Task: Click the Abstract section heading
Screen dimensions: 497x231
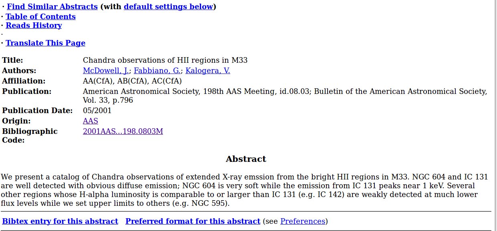Action: click(x=246, y=159)
